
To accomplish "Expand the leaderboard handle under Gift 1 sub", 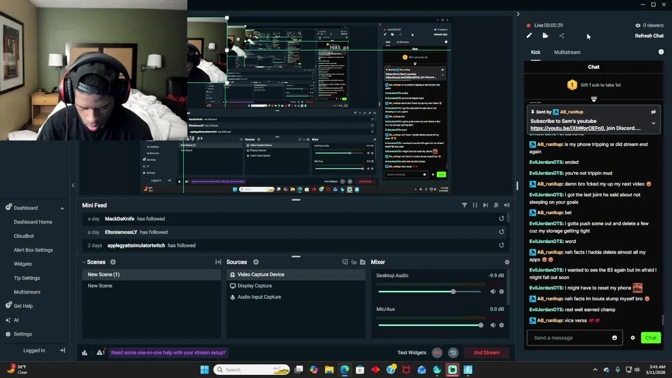I will [x=594, y=99].
